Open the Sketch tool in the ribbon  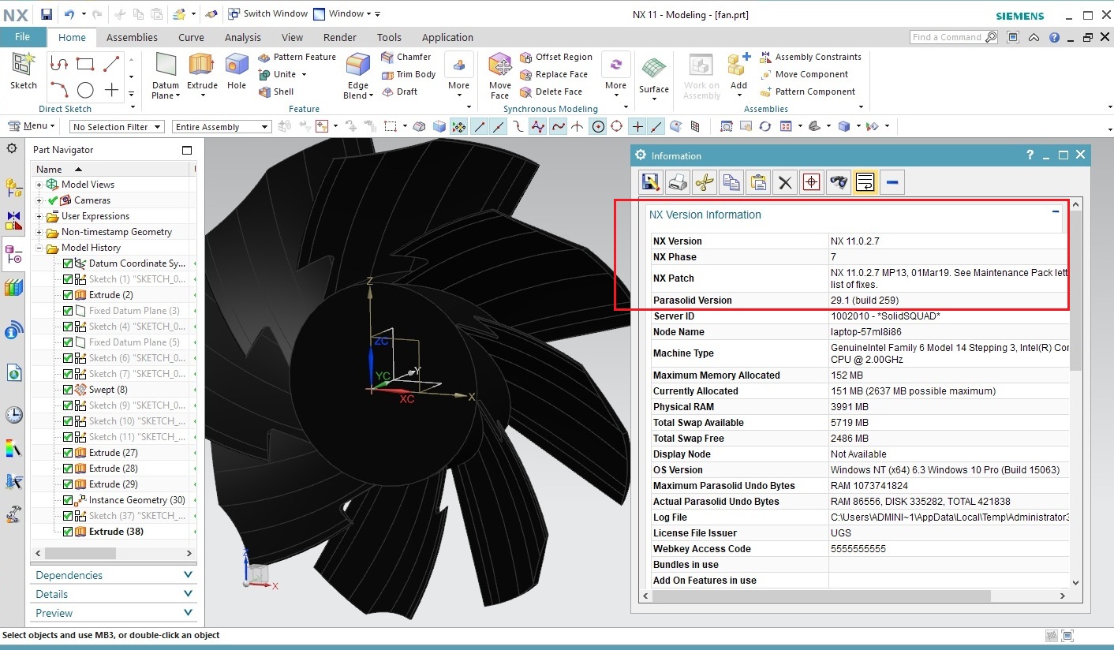tap(24, 71)
